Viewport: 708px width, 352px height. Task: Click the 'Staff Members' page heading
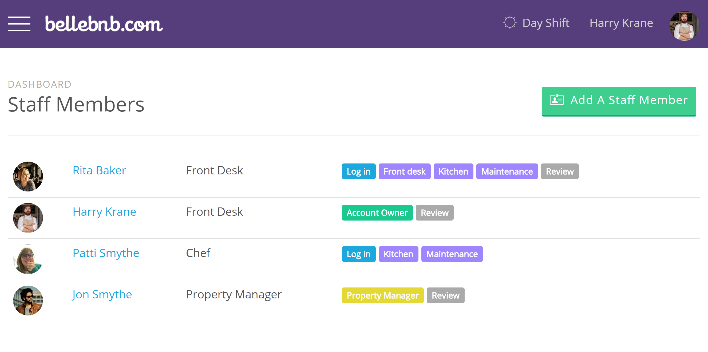click(x=76, y=104)
